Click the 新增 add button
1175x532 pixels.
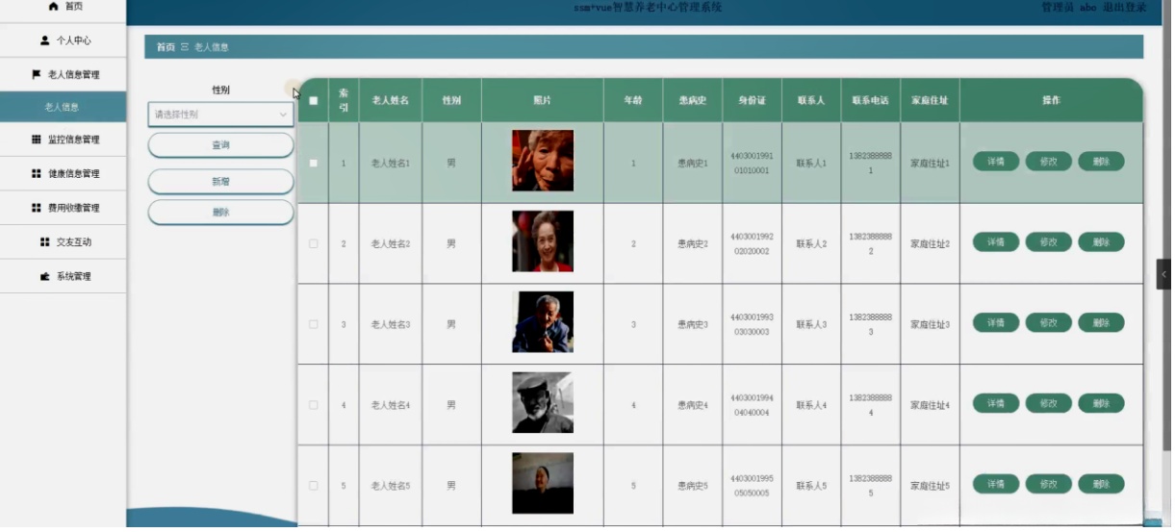point(220,182)
